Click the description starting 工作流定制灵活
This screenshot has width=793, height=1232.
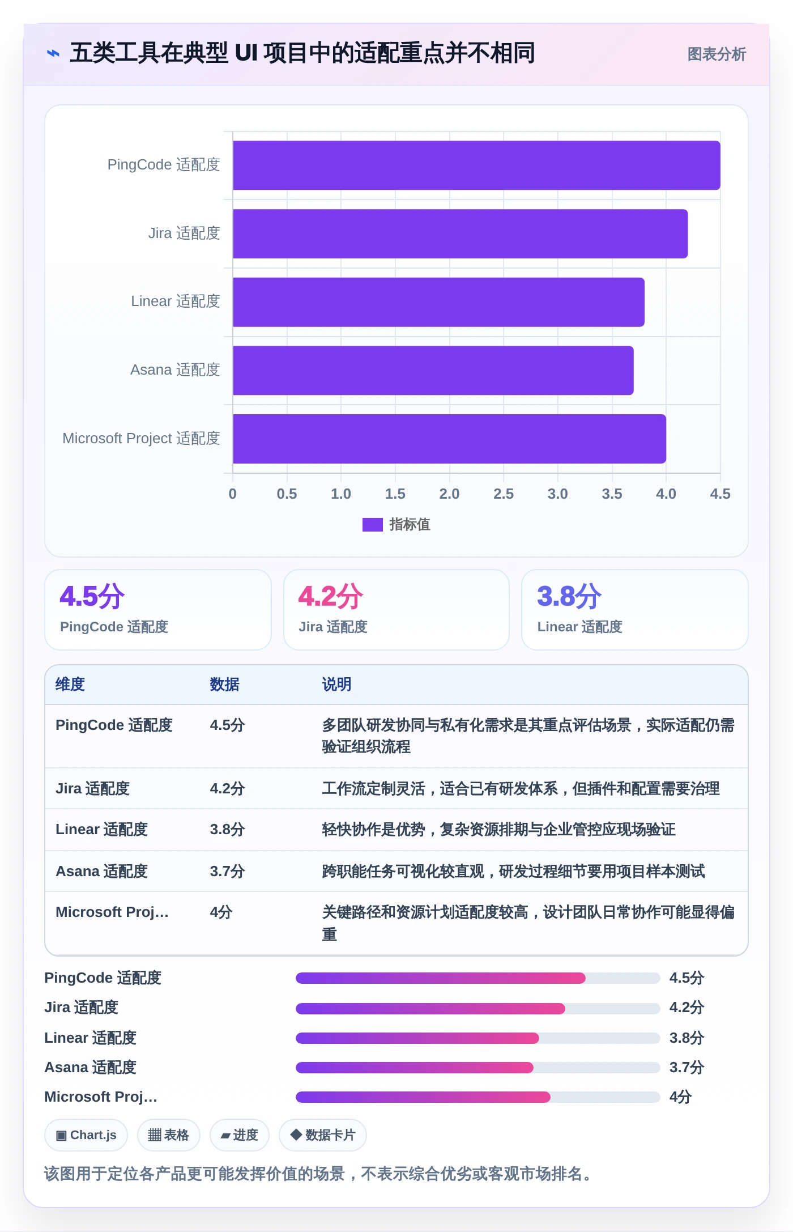521,789
